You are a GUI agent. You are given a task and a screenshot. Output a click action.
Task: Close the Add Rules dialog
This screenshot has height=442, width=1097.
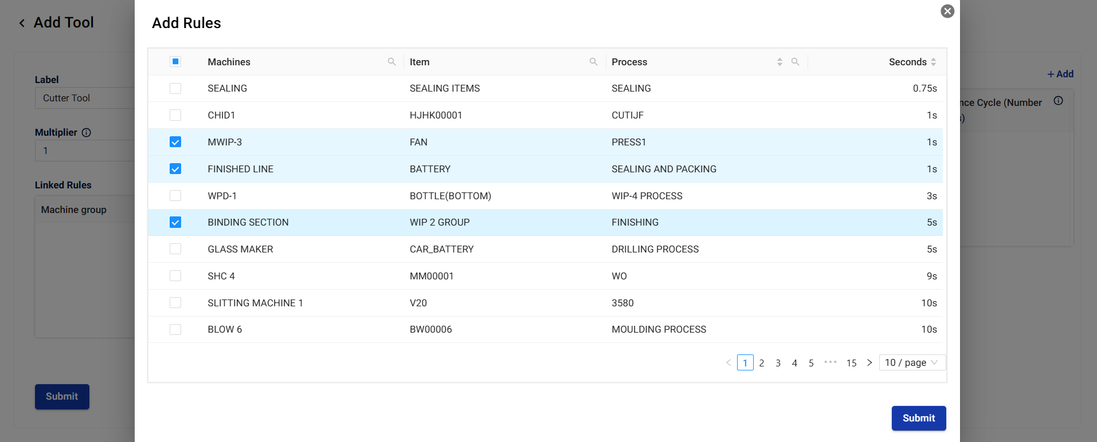tap(947, 11)
